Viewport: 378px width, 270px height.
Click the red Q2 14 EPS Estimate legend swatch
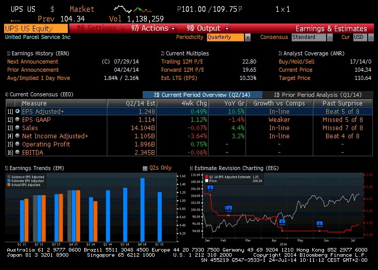click(x=206, y=177)
